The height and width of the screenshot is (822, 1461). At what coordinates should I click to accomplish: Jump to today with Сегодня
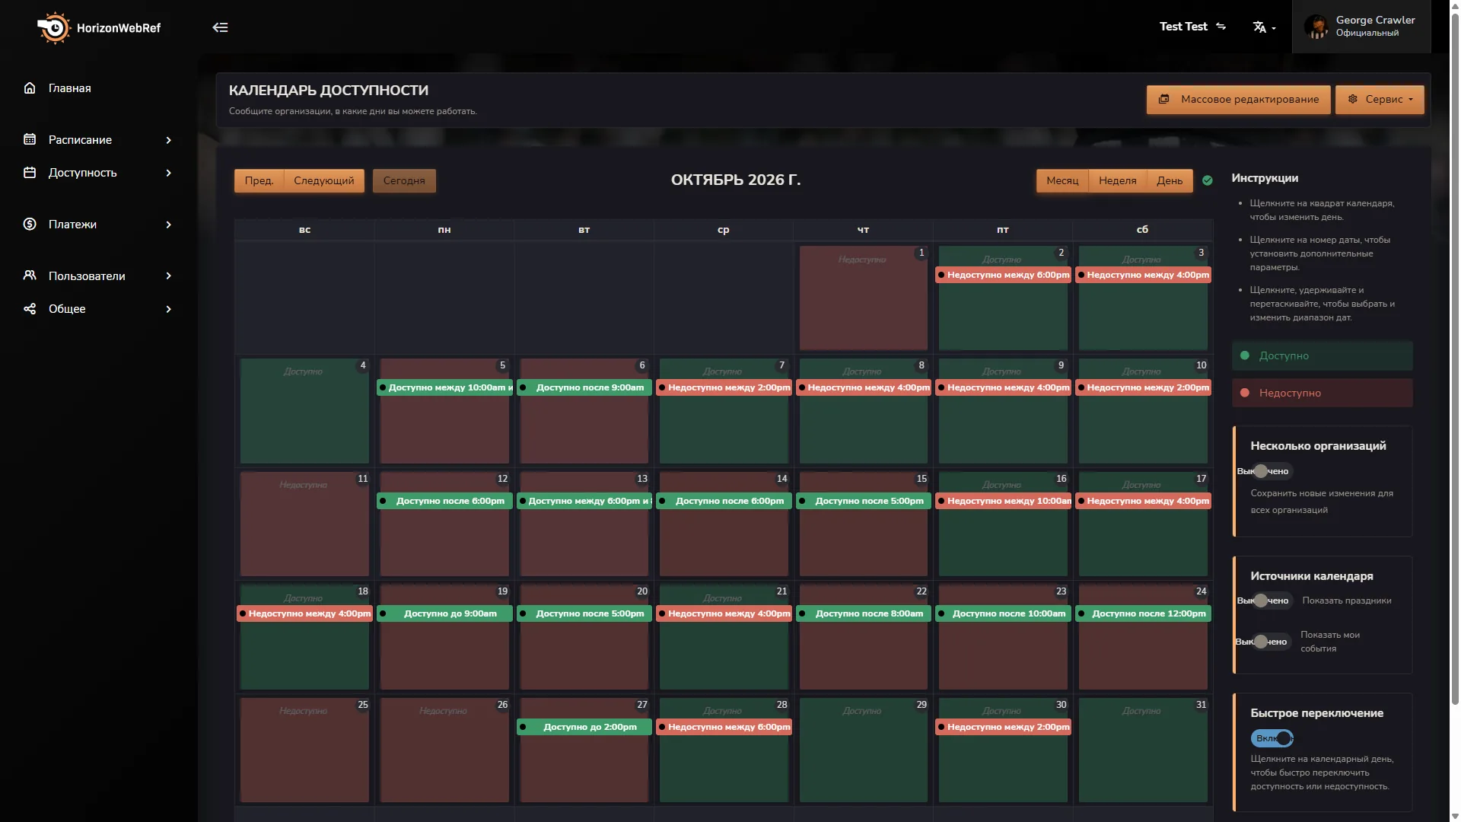[x=404, y=180]
